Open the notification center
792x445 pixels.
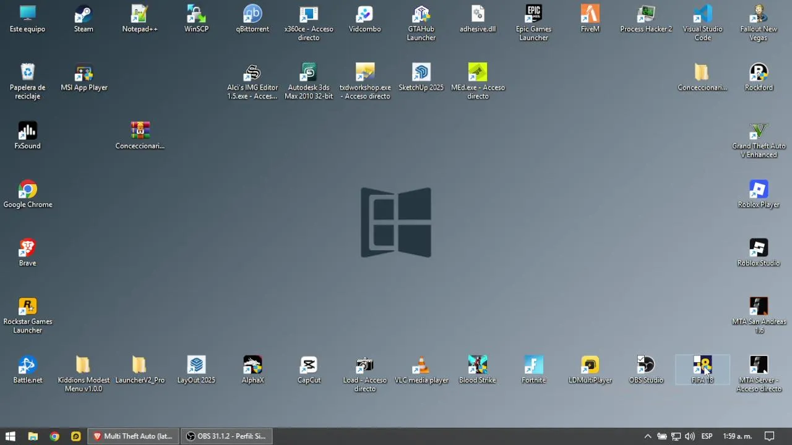pyautogui.click(x=770, y=436)
